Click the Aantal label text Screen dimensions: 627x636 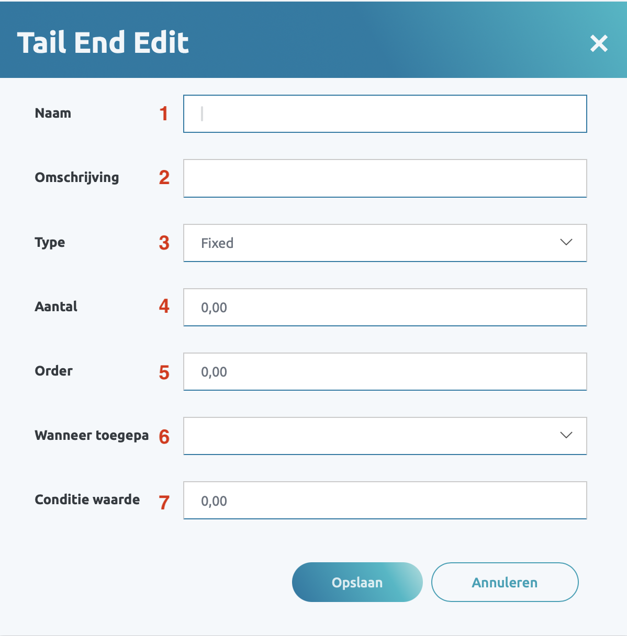point(56,306)
